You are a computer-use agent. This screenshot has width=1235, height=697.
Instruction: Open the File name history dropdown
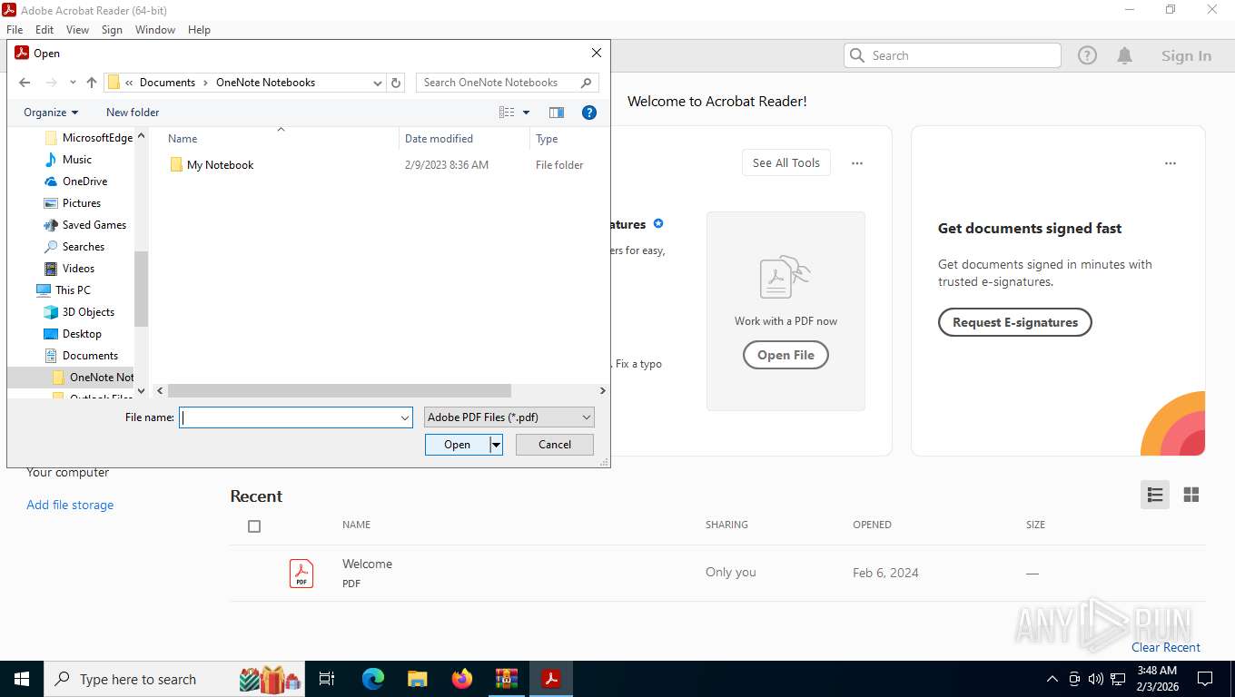click(405, 417)
